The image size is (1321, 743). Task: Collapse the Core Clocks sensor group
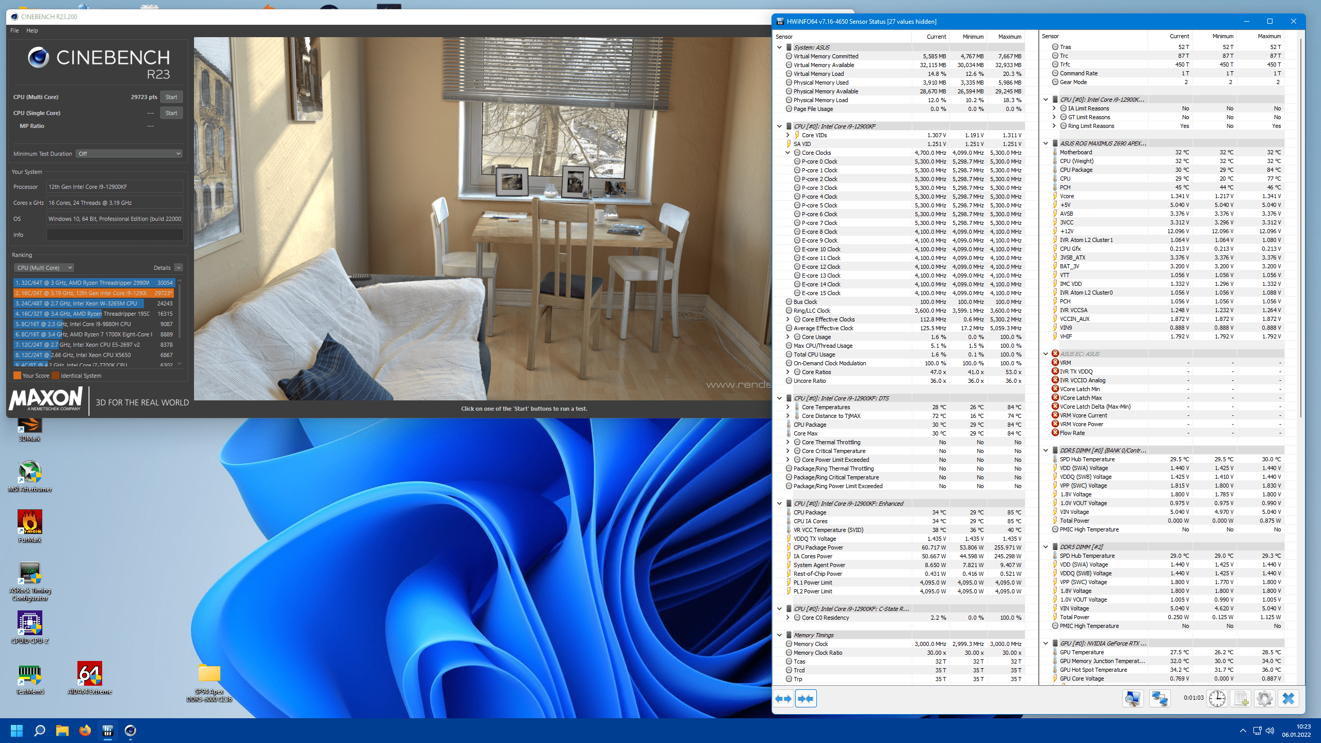pos(788,153)
